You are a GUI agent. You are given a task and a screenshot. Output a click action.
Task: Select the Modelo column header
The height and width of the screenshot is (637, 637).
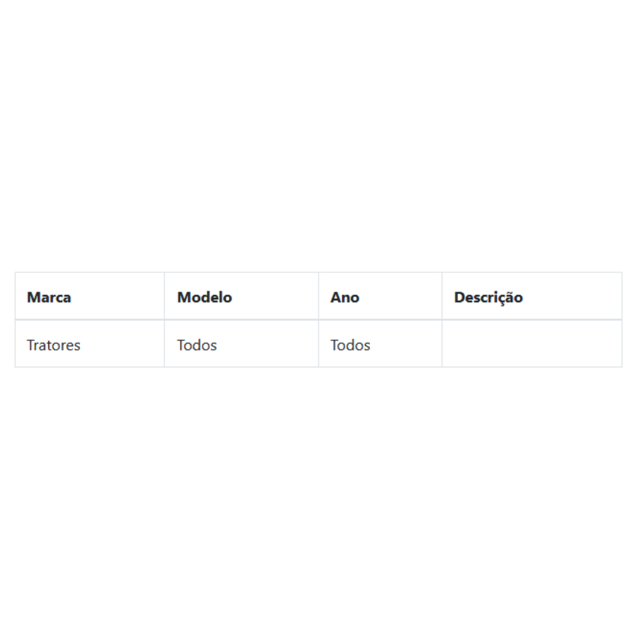point(242,296)
